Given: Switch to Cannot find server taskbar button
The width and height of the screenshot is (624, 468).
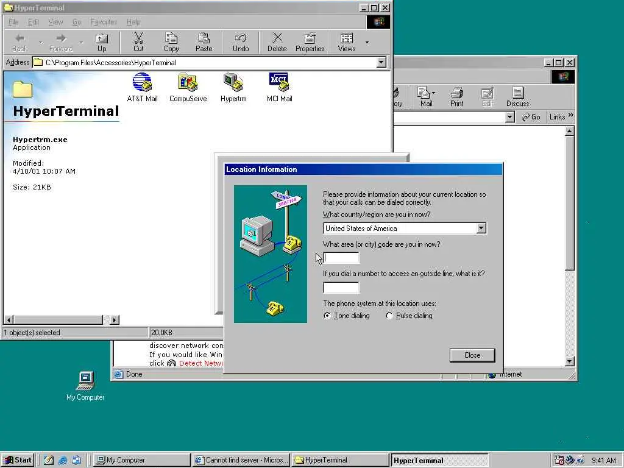Looking at the screenshot, I should (241, 460).
